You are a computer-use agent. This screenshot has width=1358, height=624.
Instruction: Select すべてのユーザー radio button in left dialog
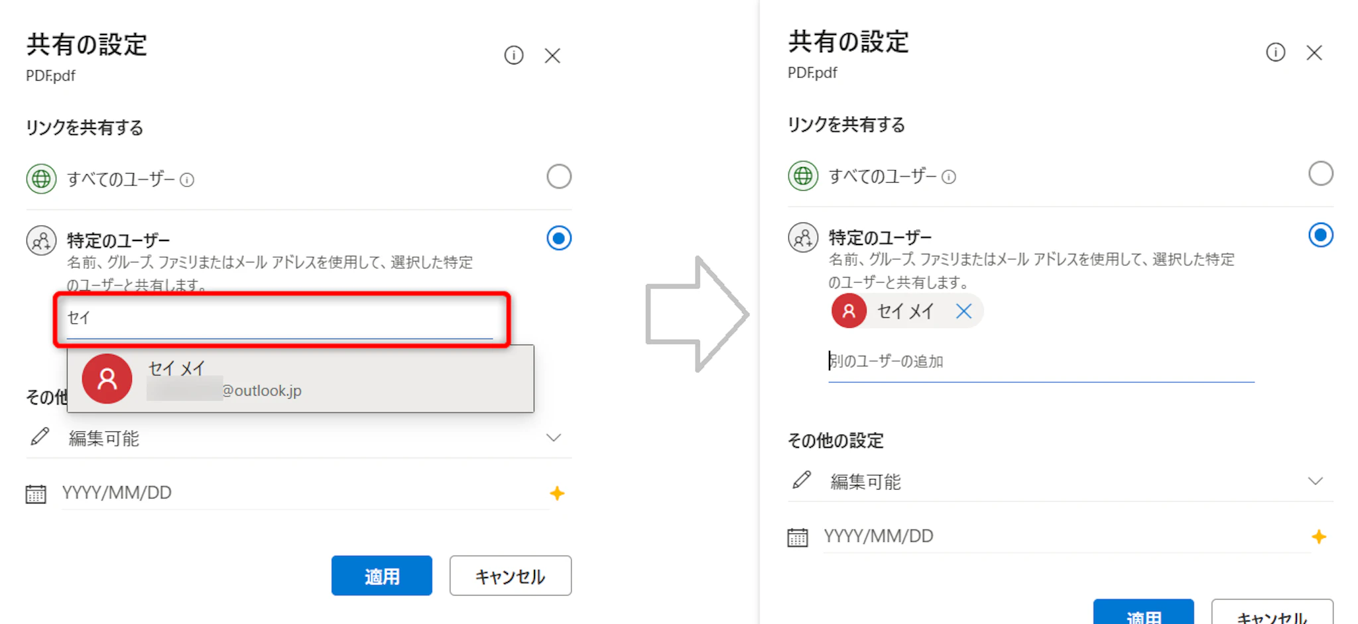(558, 177)
